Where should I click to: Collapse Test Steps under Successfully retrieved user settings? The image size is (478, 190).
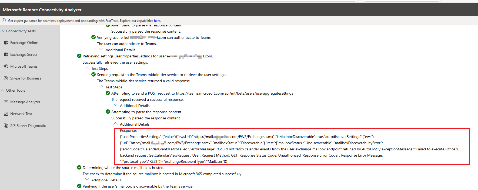87,68
